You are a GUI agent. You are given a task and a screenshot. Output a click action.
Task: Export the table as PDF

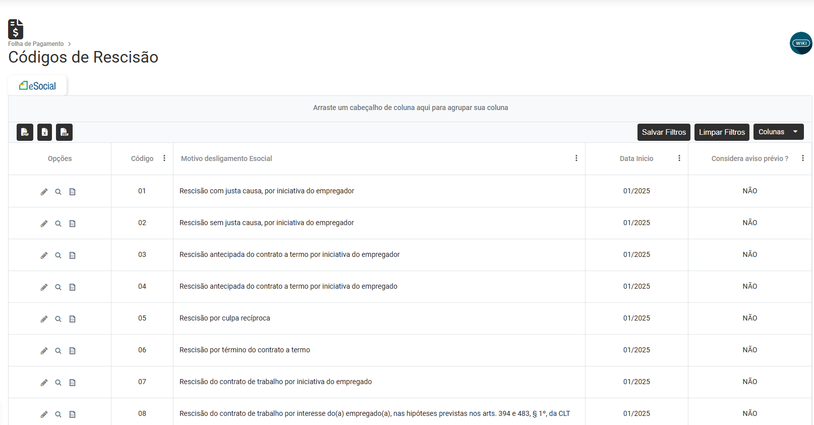click(25, 132)
